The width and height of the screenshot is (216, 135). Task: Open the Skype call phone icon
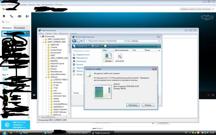[x=12, y=16]
